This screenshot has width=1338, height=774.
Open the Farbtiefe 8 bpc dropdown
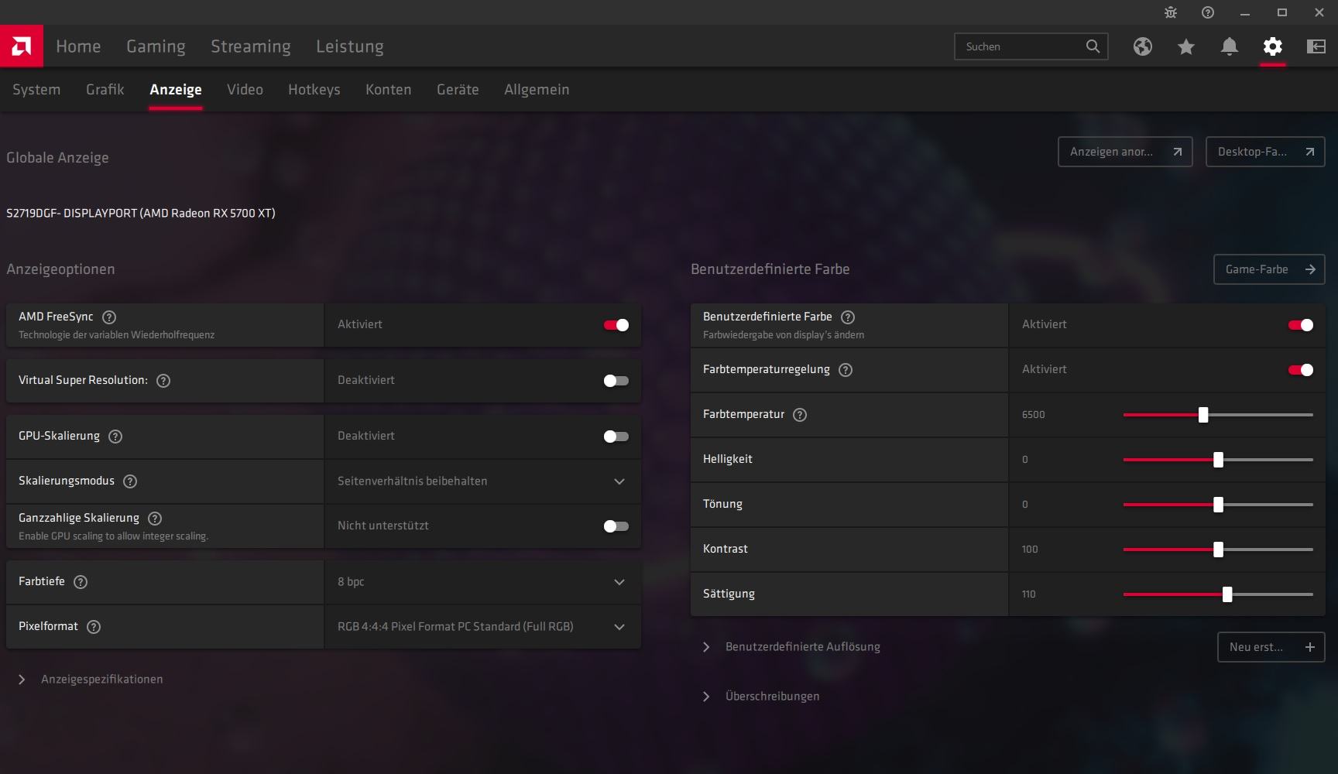click(x=482, y=582)
